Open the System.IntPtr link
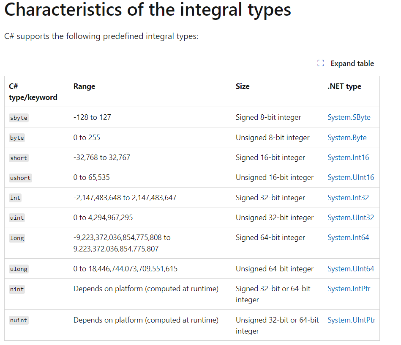The width and height of the screenshot is (401, 345). (x=349, y=289)
